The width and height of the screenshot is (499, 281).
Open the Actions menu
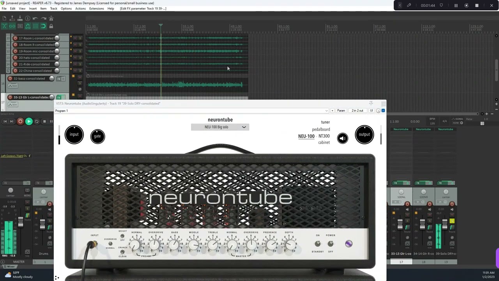(80, 9)
